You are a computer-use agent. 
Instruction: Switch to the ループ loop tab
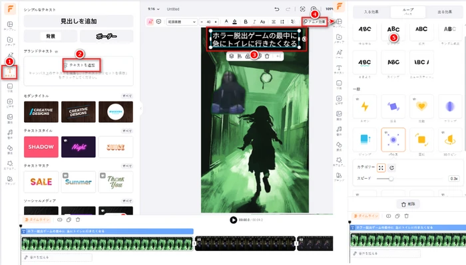tap(407, 12)
